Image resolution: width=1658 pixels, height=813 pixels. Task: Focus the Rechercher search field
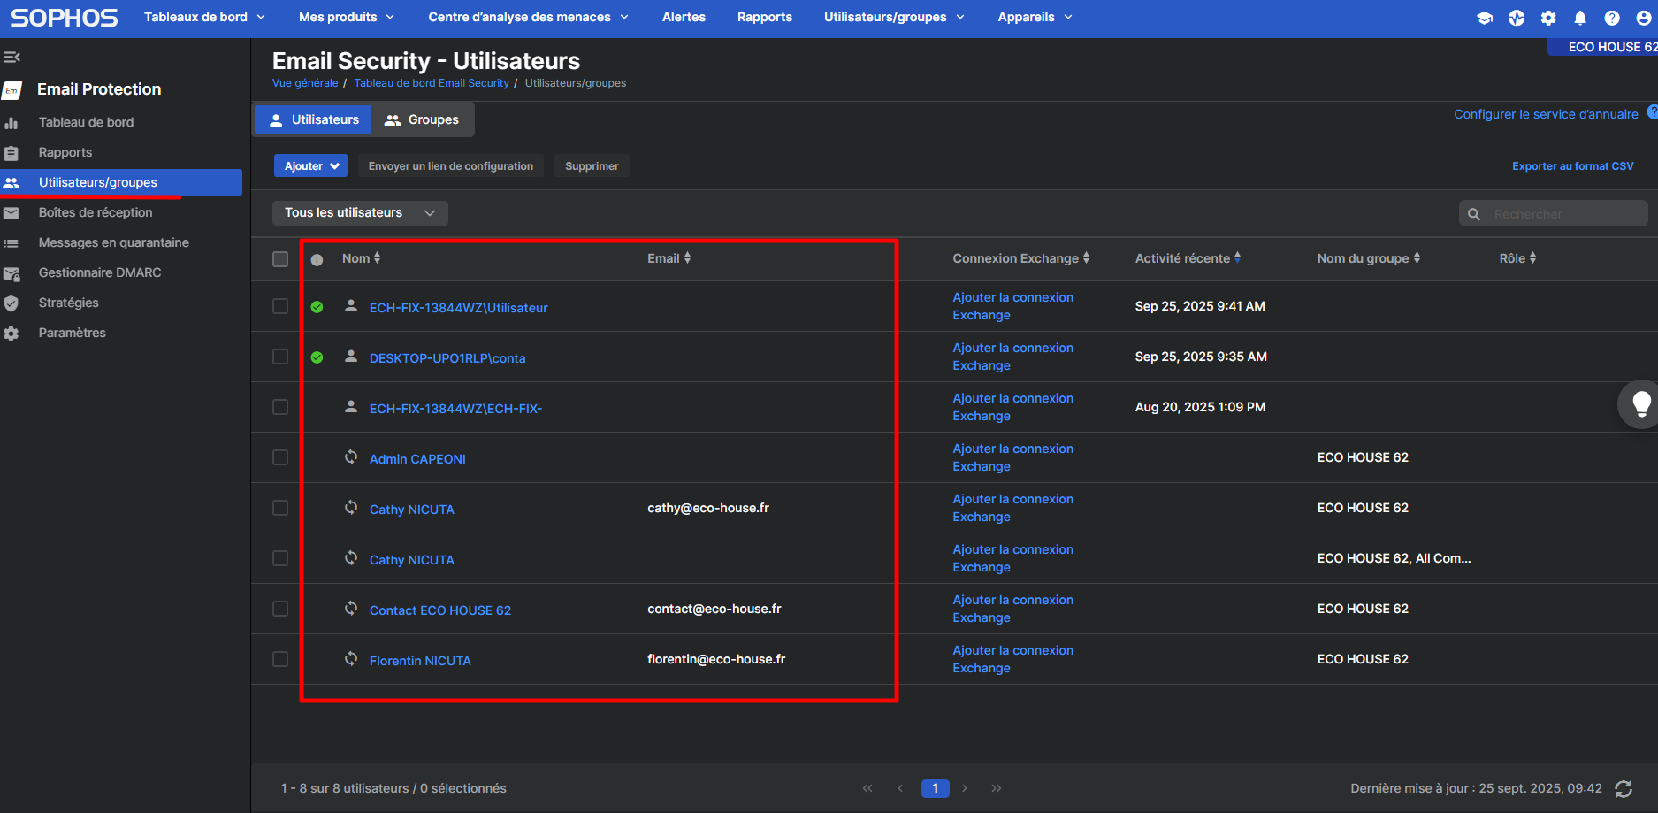[x=1554, y=214]
